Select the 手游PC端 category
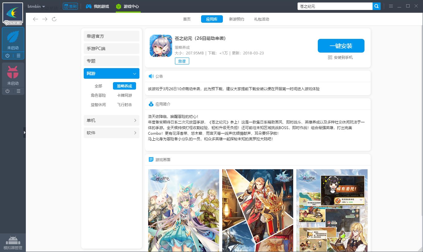This screenshot has height=252, width=423. click(111, 49)
